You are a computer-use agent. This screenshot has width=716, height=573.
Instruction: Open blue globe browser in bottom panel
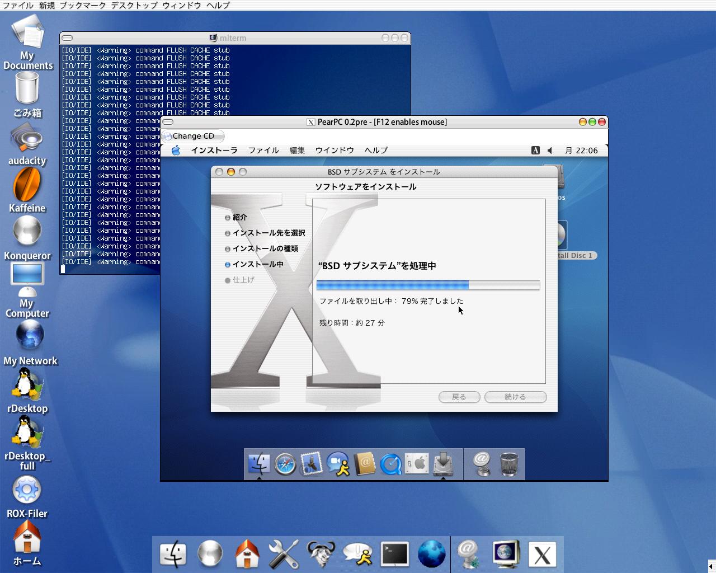(x=432, y=555)
